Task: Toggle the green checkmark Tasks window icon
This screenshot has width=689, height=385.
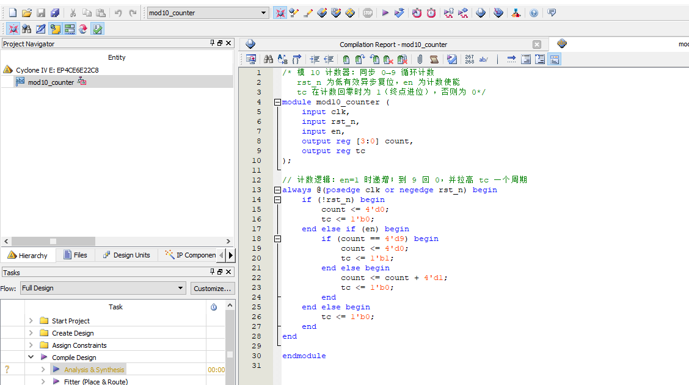Action: (98, 29)
